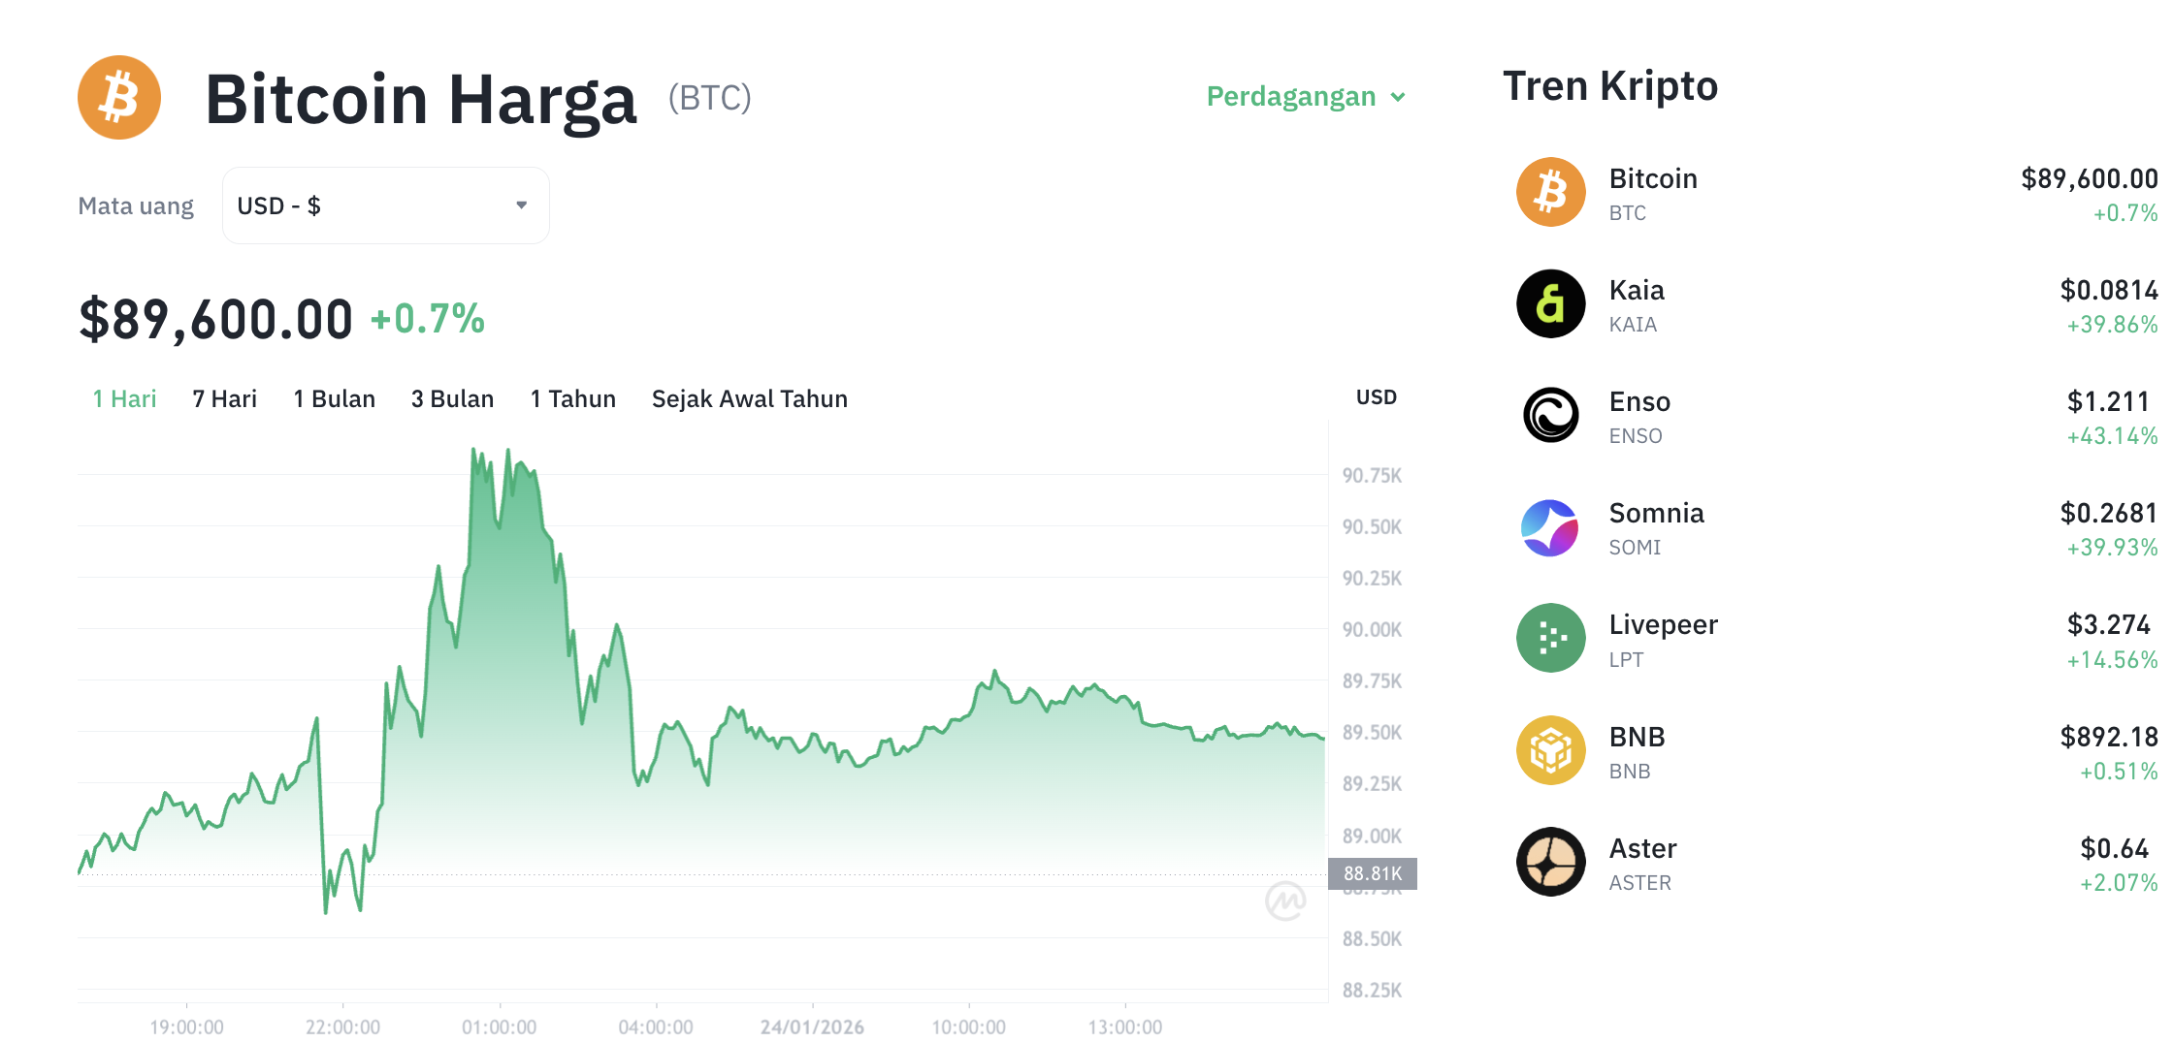Screen dimensions: 2173x1043
Task: Open the Bitcoin entry in Tren Kripto list
Action: (x=1653, y=192)
